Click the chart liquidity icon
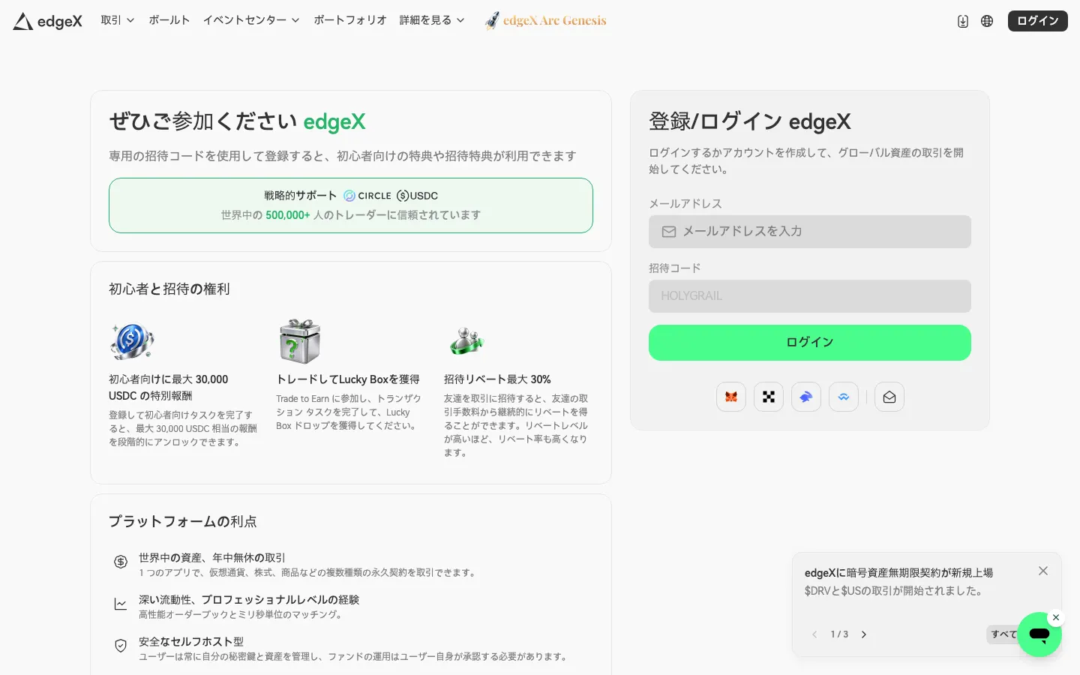The width and height of the screenshot is (1080, 675). [121, 604]
